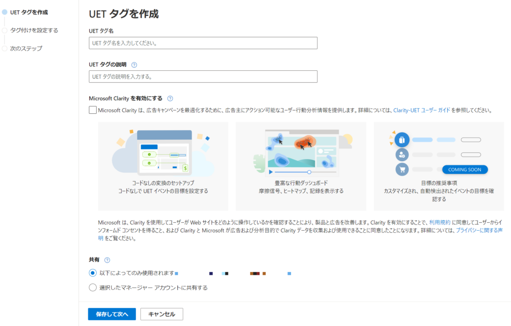Viewport: 511px width, 326px height.
Task: Go to the UET タグを作成 step
Action: (29, 12)
